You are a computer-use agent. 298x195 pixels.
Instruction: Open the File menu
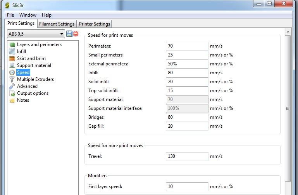[10, 15]
